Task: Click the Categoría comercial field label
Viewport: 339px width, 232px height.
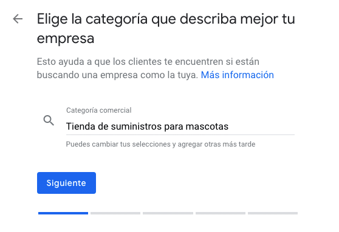Action: click(x=99, y=110)
